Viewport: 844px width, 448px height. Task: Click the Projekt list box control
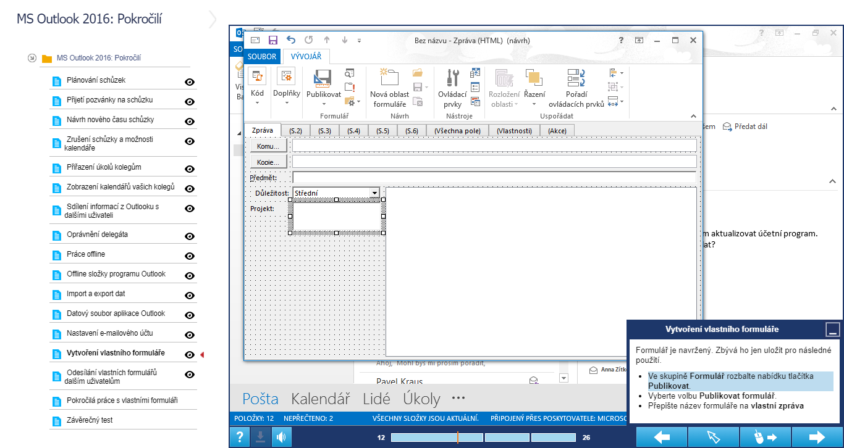[x=337, y=217]
